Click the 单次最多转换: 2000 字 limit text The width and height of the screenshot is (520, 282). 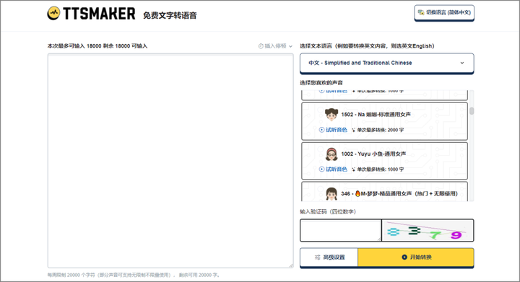pyautogui.click(x=381, y=130)
